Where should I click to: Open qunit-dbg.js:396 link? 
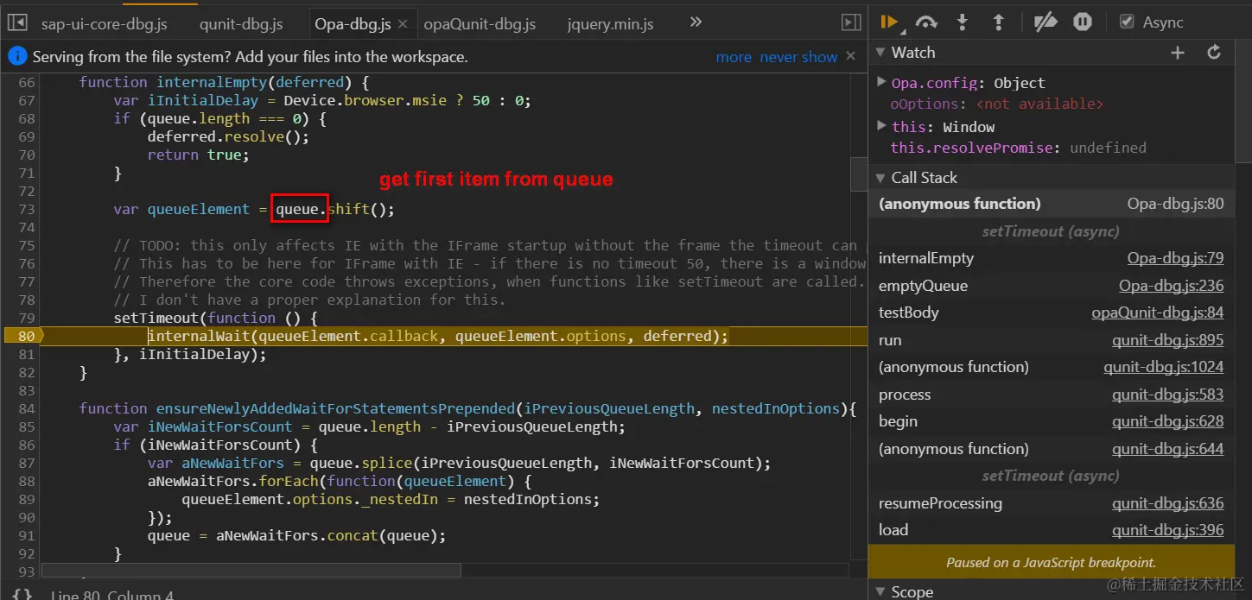pyautogui.click(x=1167, y=530)
